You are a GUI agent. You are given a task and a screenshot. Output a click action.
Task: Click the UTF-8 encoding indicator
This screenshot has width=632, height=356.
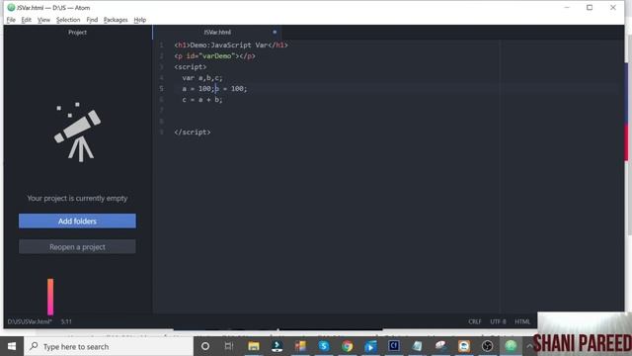tap(498, 321)
